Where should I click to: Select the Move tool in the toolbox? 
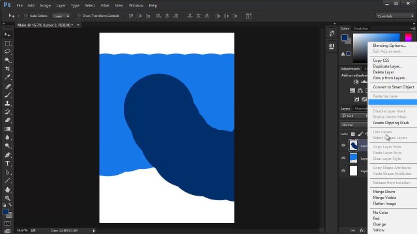(7, 34)
